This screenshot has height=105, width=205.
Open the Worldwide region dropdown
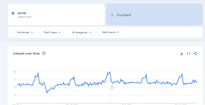[x=25, y=32]
